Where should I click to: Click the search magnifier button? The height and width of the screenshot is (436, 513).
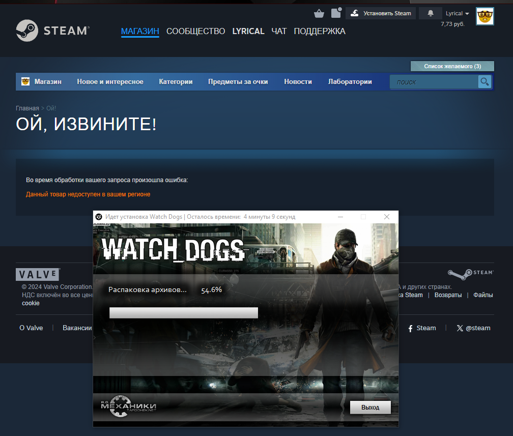[484, 82]
